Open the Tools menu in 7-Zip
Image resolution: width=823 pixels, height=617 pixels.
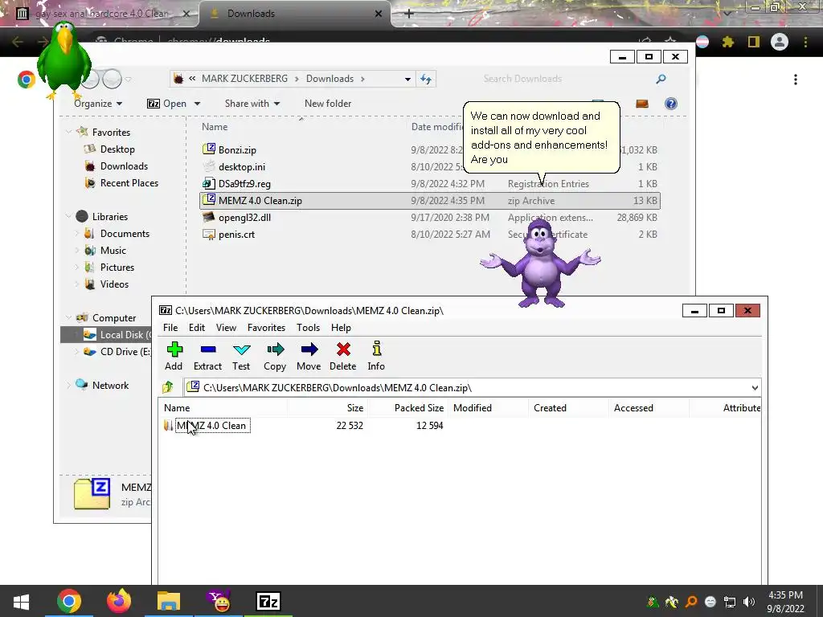click(308, 328)
